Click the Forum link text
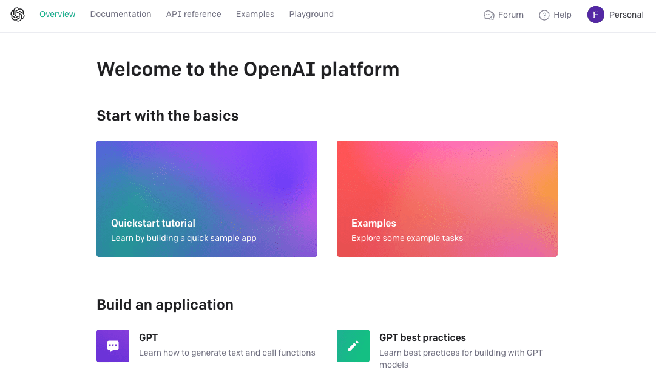 [511, 15]
